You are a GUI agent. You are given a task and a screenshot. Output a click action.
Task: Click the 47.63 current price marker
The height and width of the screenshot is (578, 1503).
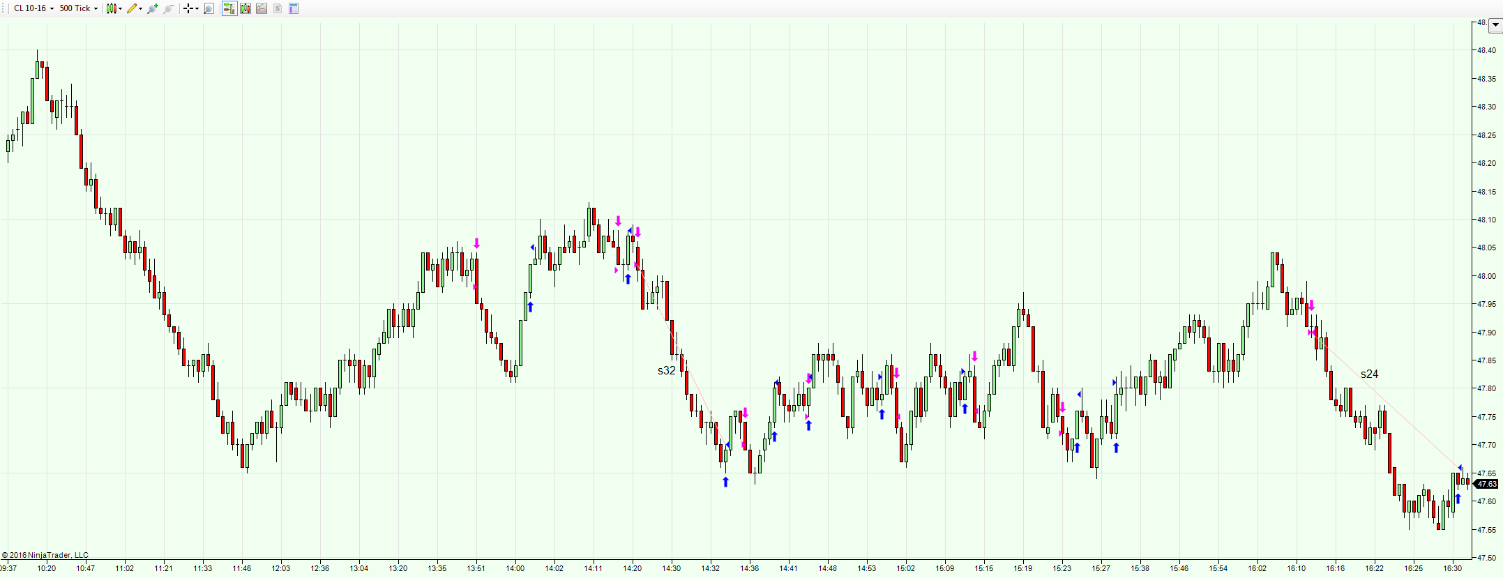pos(1487,484)
